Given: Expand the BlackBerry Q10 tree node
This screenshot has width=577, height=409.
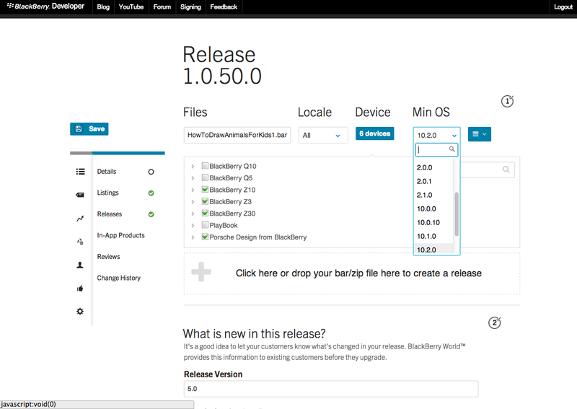Looking at the screenshot, I should (x=193, y=167).
